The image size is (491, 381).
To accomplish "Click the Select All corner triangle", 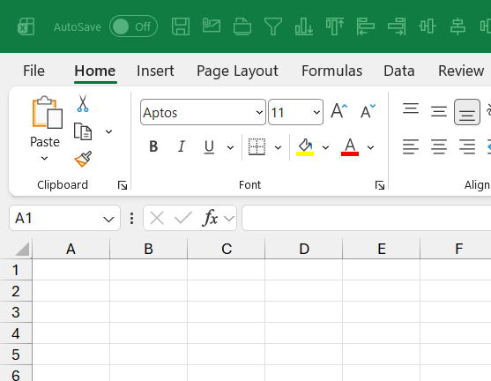I will [x=22, y=249].
